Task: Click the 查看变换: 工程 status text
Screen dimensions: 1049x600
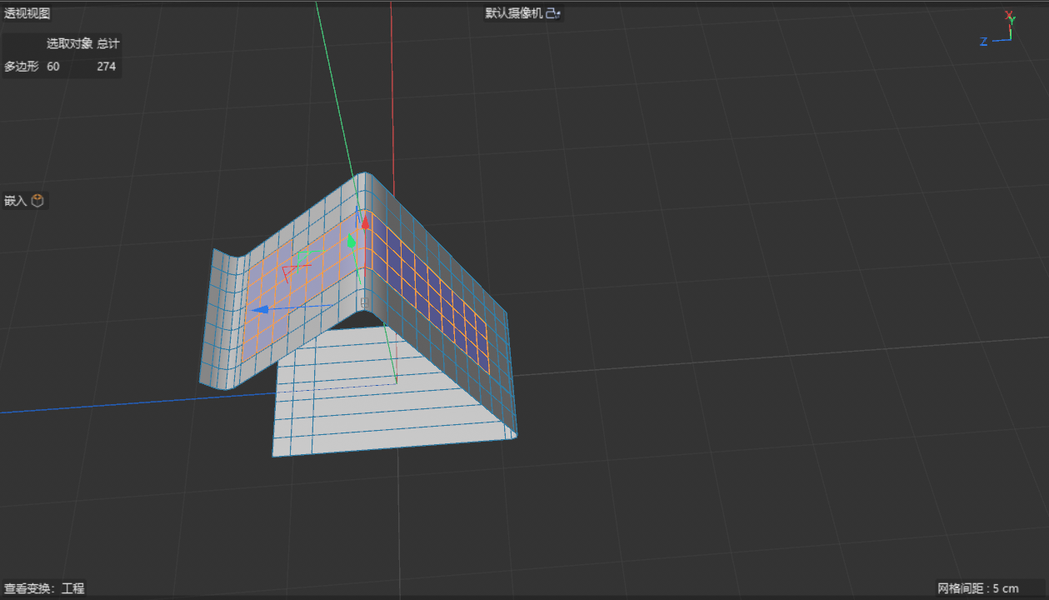Action: 44,588
